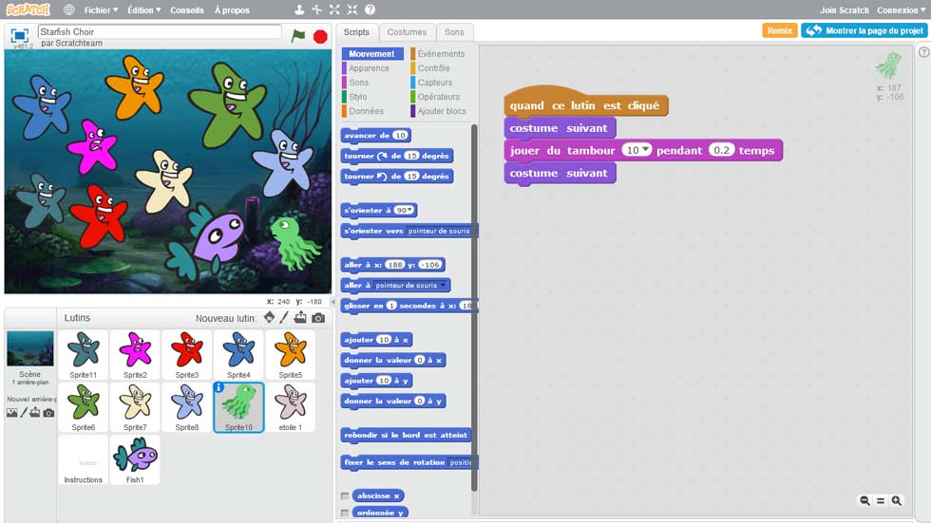This screenshot has width=931, height=523.
Task: Open the globe language menu
Action: click(x=69, y=10)
